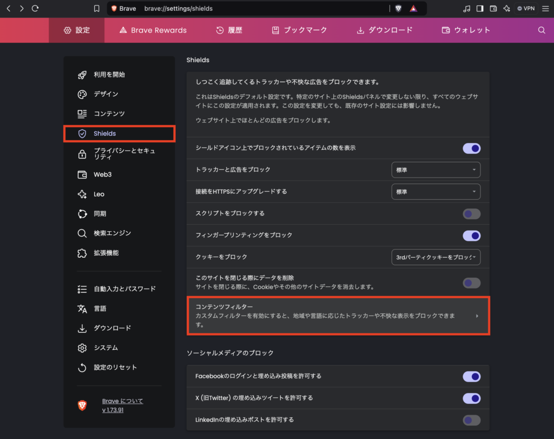
Task: Open Leo AI assistant toolbar icon
Action: click(x=506, y=9)
